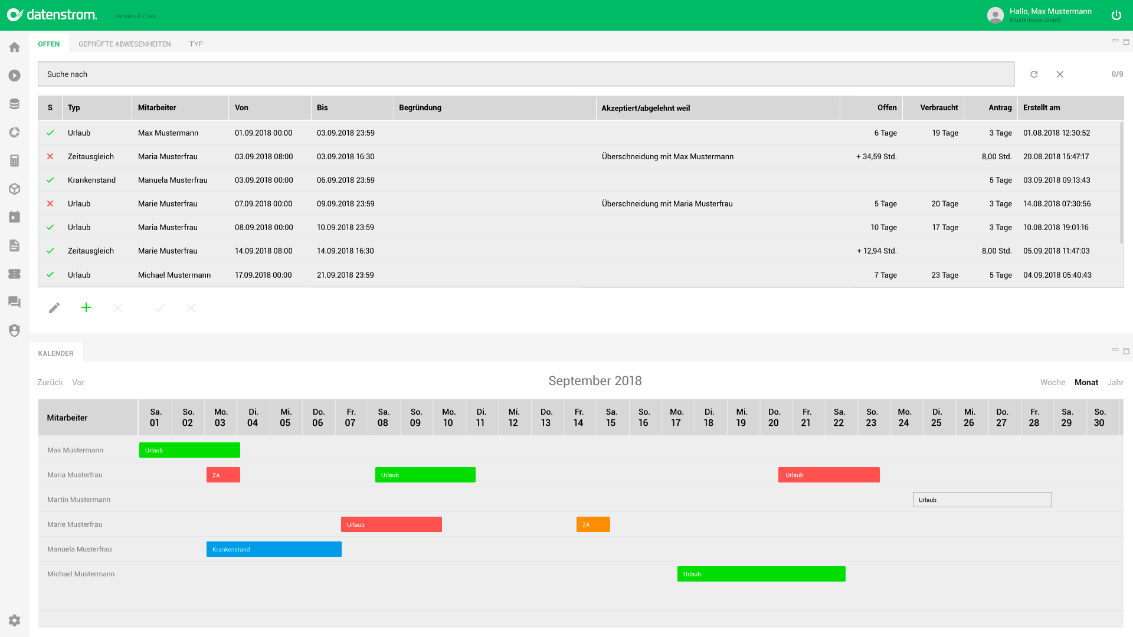The image size is (1133, 637).
Task: Click the home icon in the sidebar
Action: pyautogui.click(x=14, y=47)
